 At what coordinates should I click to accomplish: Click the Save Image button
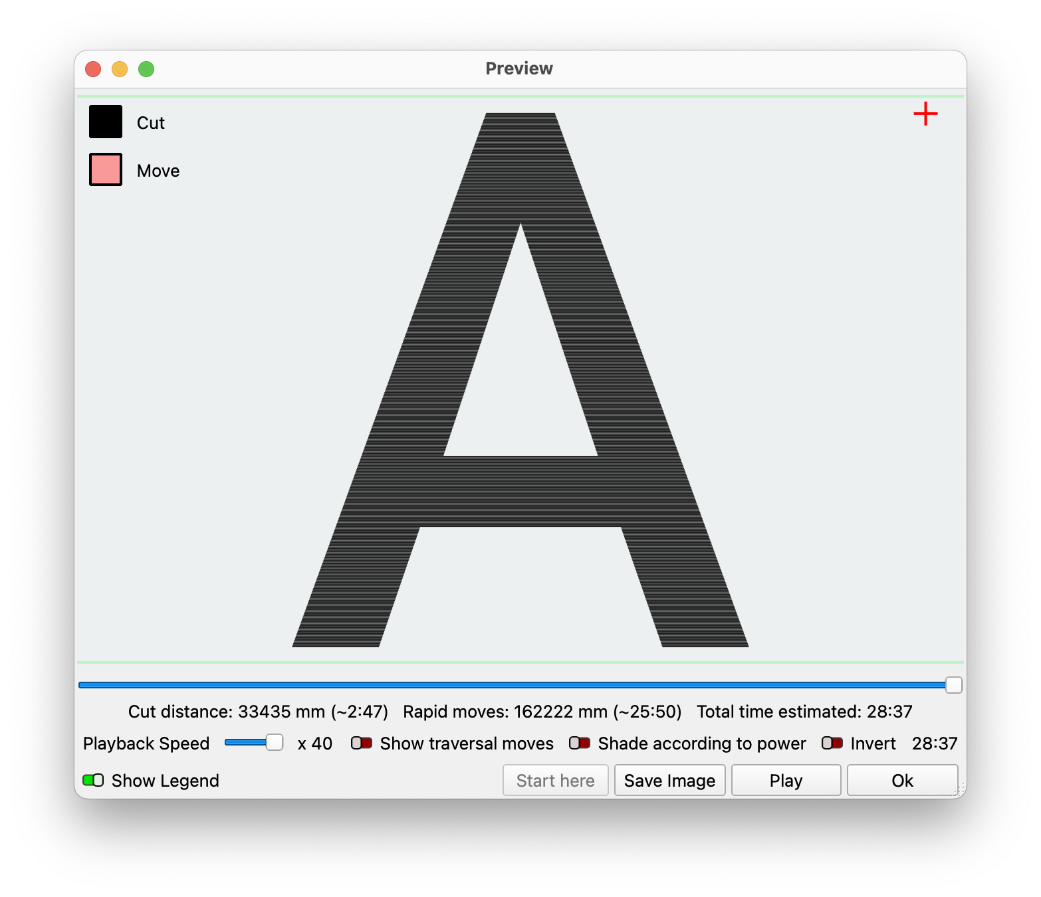(x=669, y=780)
